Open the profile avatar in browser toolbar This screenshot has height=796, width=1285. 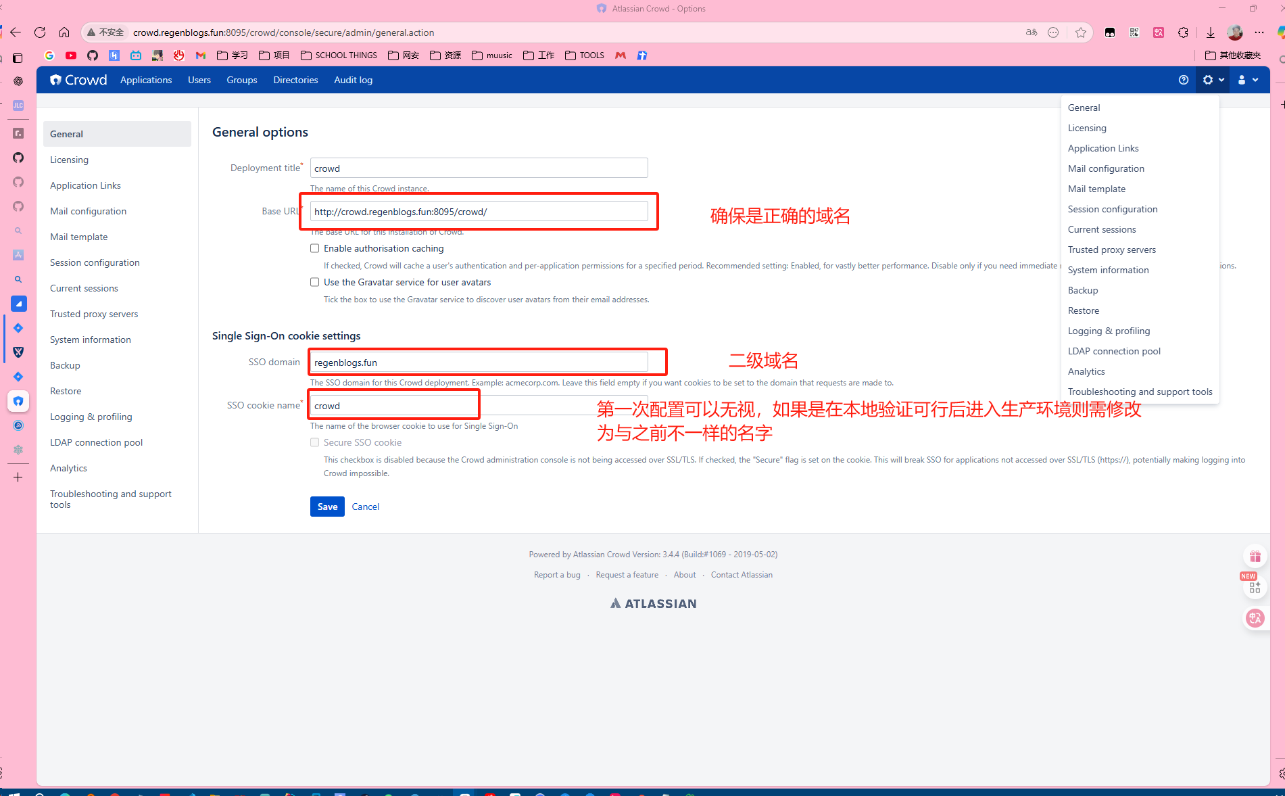pos(1234,32)
